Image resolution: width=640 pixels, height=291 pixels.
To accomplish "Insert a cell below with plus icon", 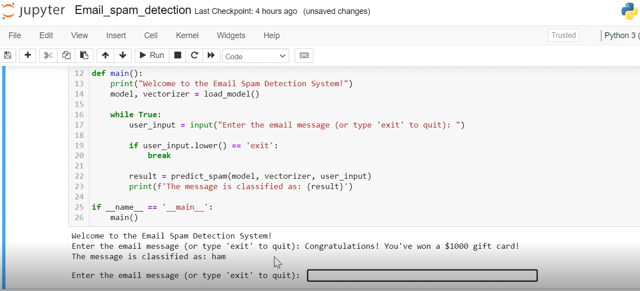I will pyautogui.click(x=28, y=56).
